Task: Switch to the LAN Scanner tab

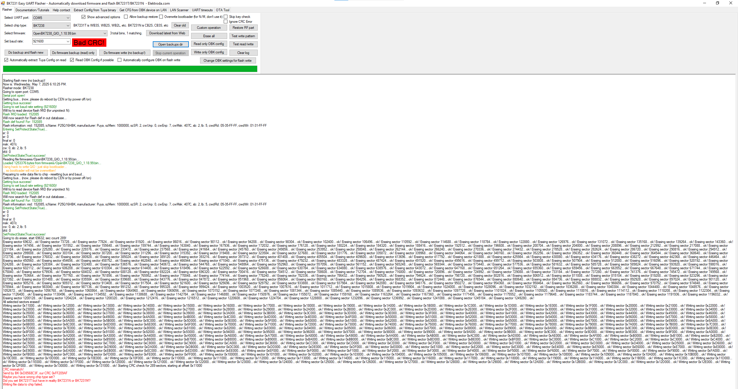Action: 179,10
